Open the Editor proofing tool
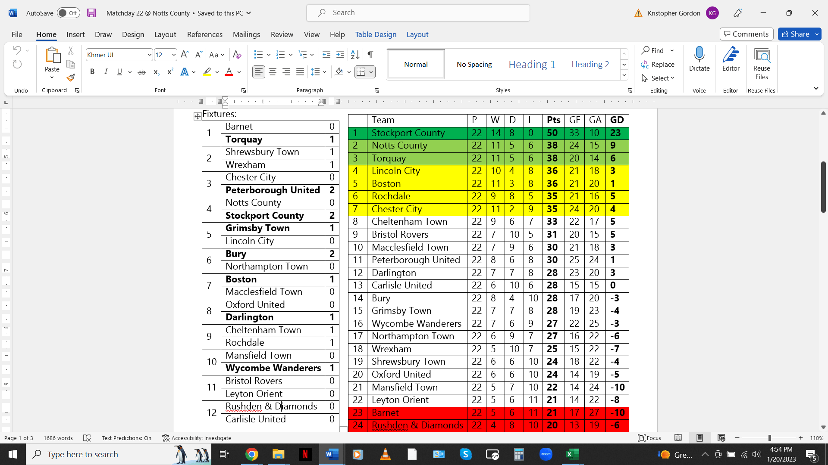The width and height of the screenshot is (828, 465). 731,59
